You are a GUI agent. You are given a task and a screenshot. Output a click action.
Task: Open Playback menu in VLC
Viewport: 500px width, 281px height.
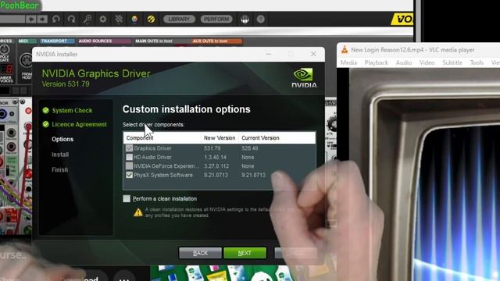coord(377,62)
